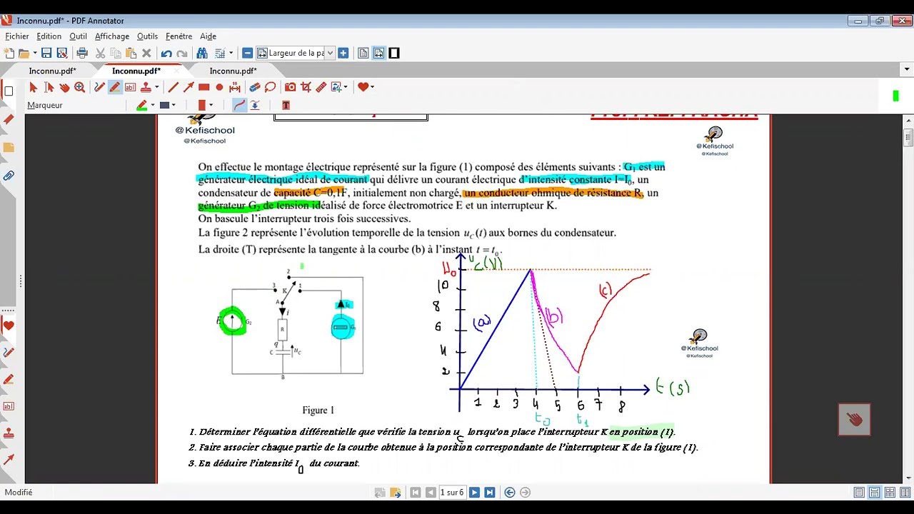Screen dimensions: 914x514
Task: Click the Open folder icon
Action: [x=24, y=53]
